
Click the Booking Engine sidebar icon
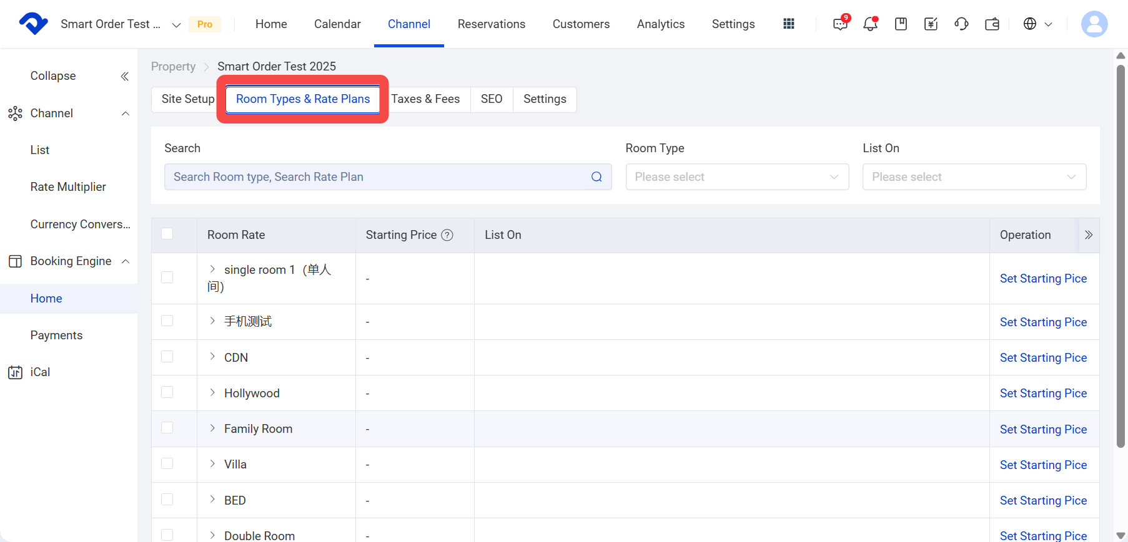15,261
